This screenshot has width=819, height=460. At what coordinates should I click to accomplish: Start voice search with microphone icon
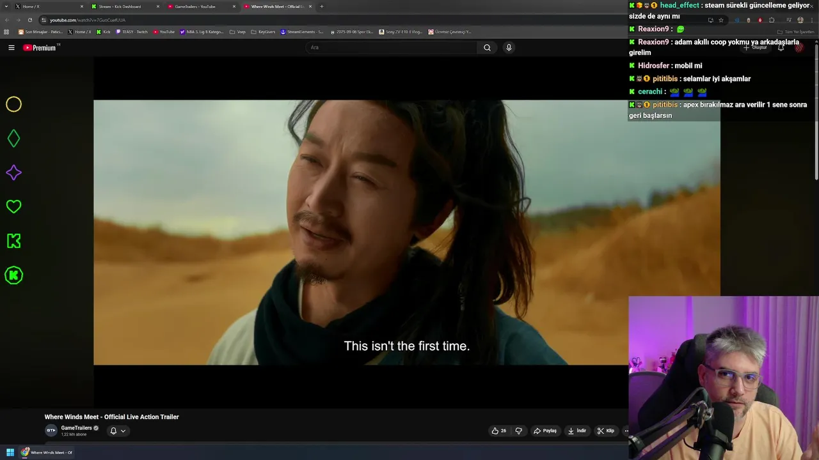[509, 47]
